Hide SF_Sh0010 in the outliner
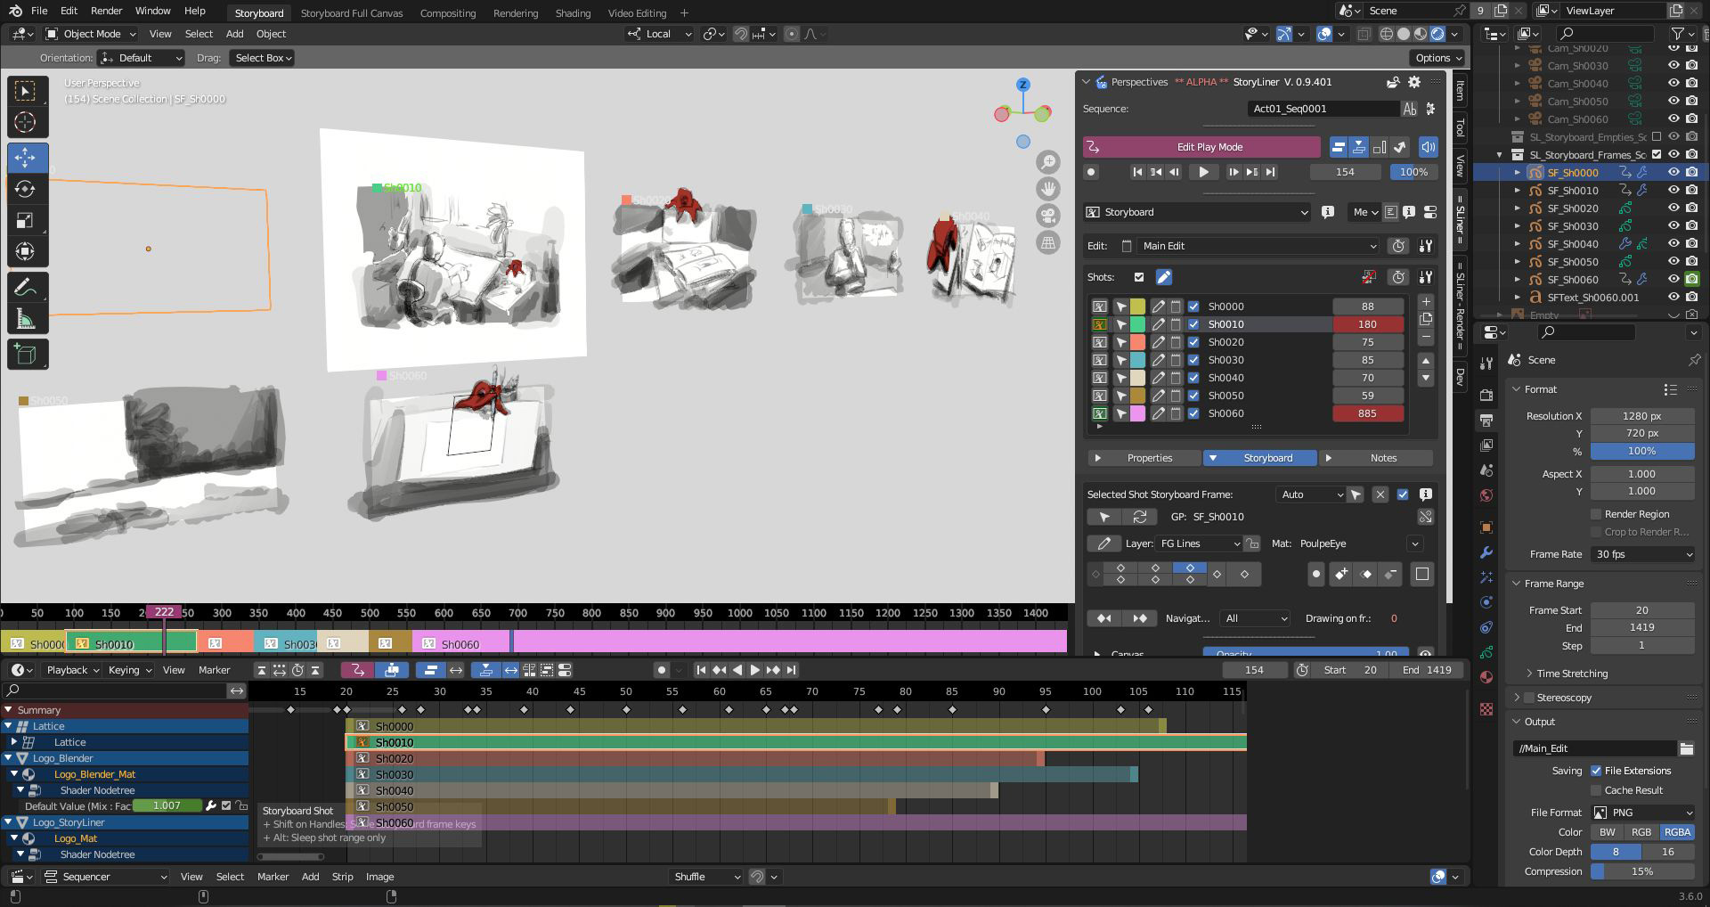1710x907 pixels. point(1673,191)
